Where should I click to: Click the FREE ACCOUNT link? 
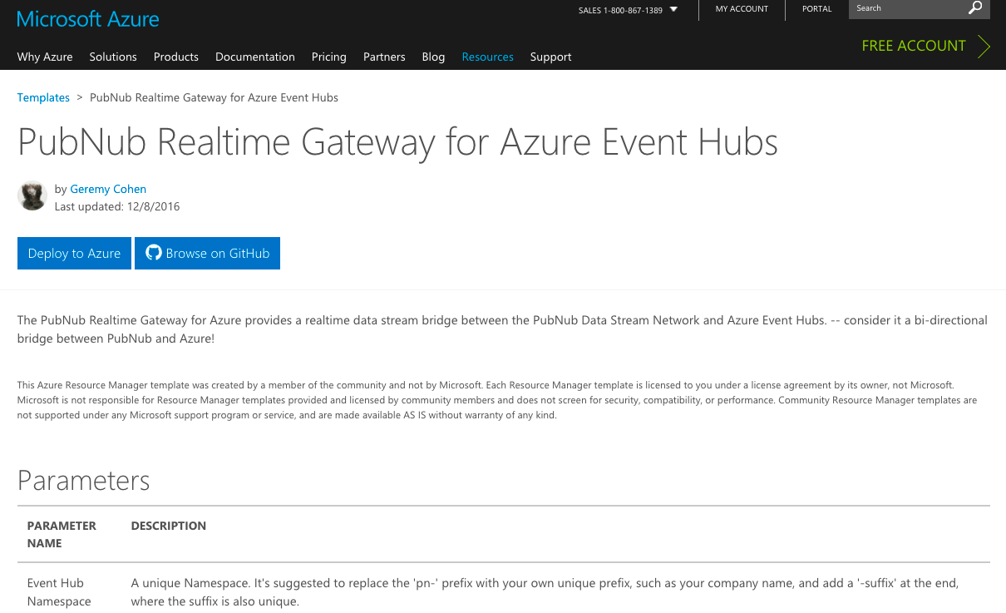pyautogui.click(x=913, y=46)
